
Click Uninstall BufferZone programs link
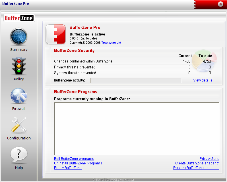point(78,163)
